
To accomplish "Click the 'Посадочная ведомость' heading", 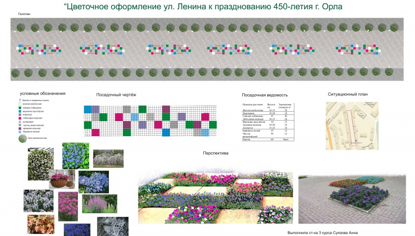I will (x=265, y=95).
